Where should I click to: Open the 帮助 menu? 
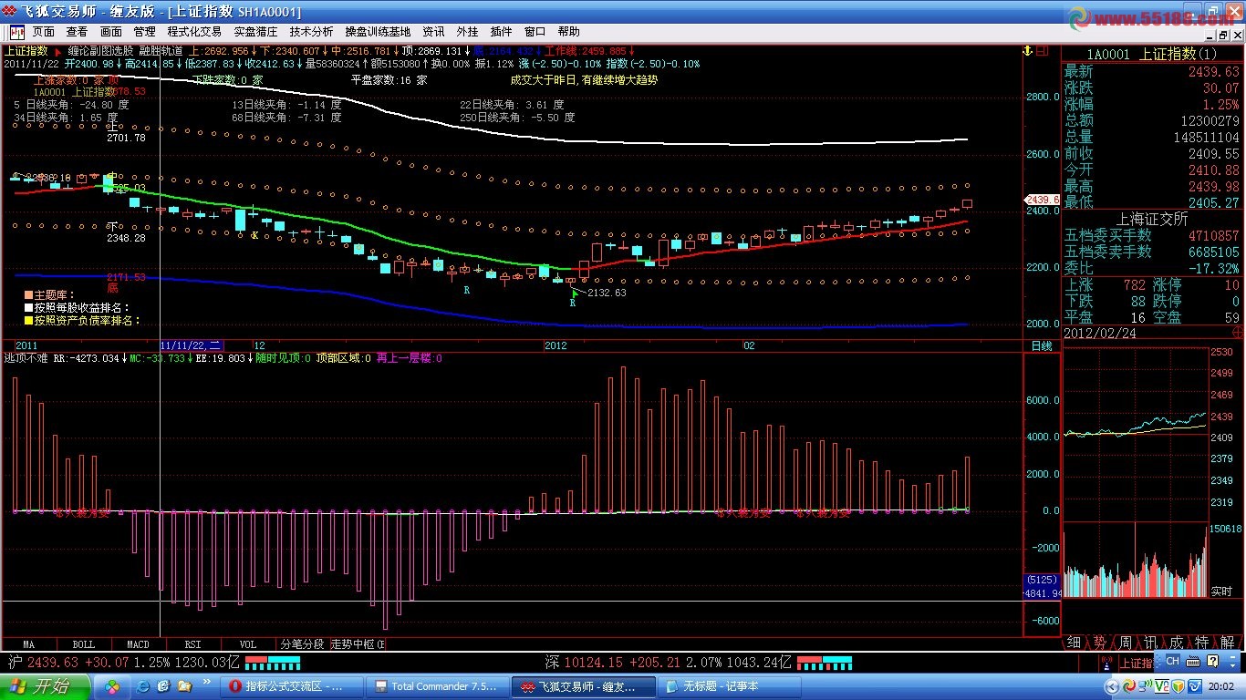568,32
